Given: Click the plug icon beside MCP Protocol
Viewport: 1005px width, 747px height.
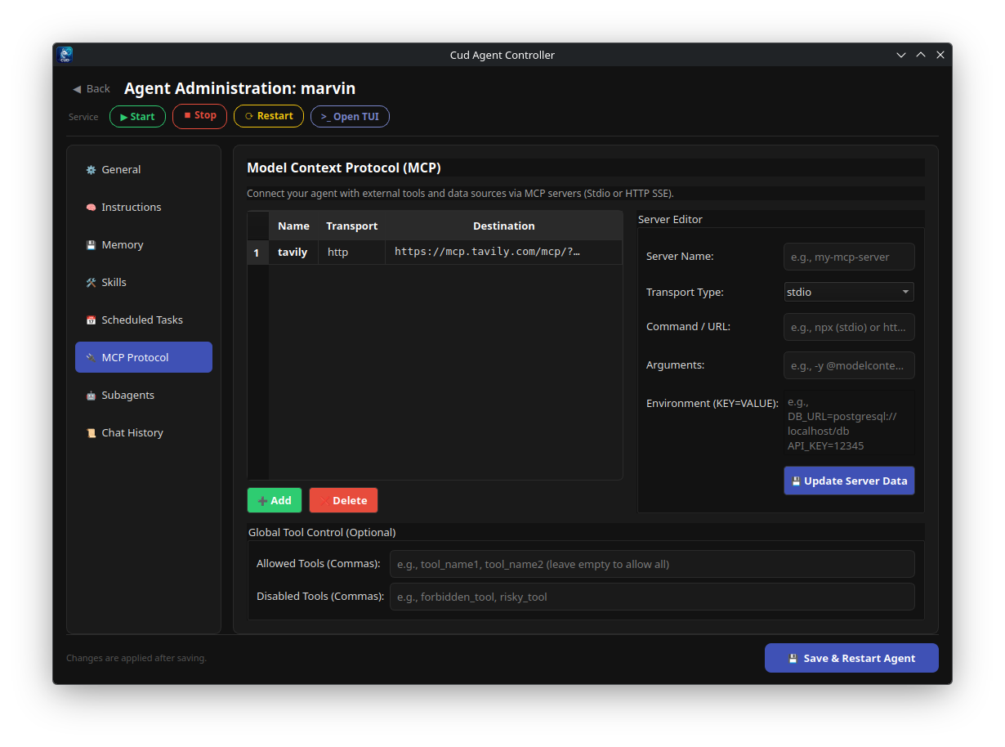Looking at the screenshot, I should [91, 358].
